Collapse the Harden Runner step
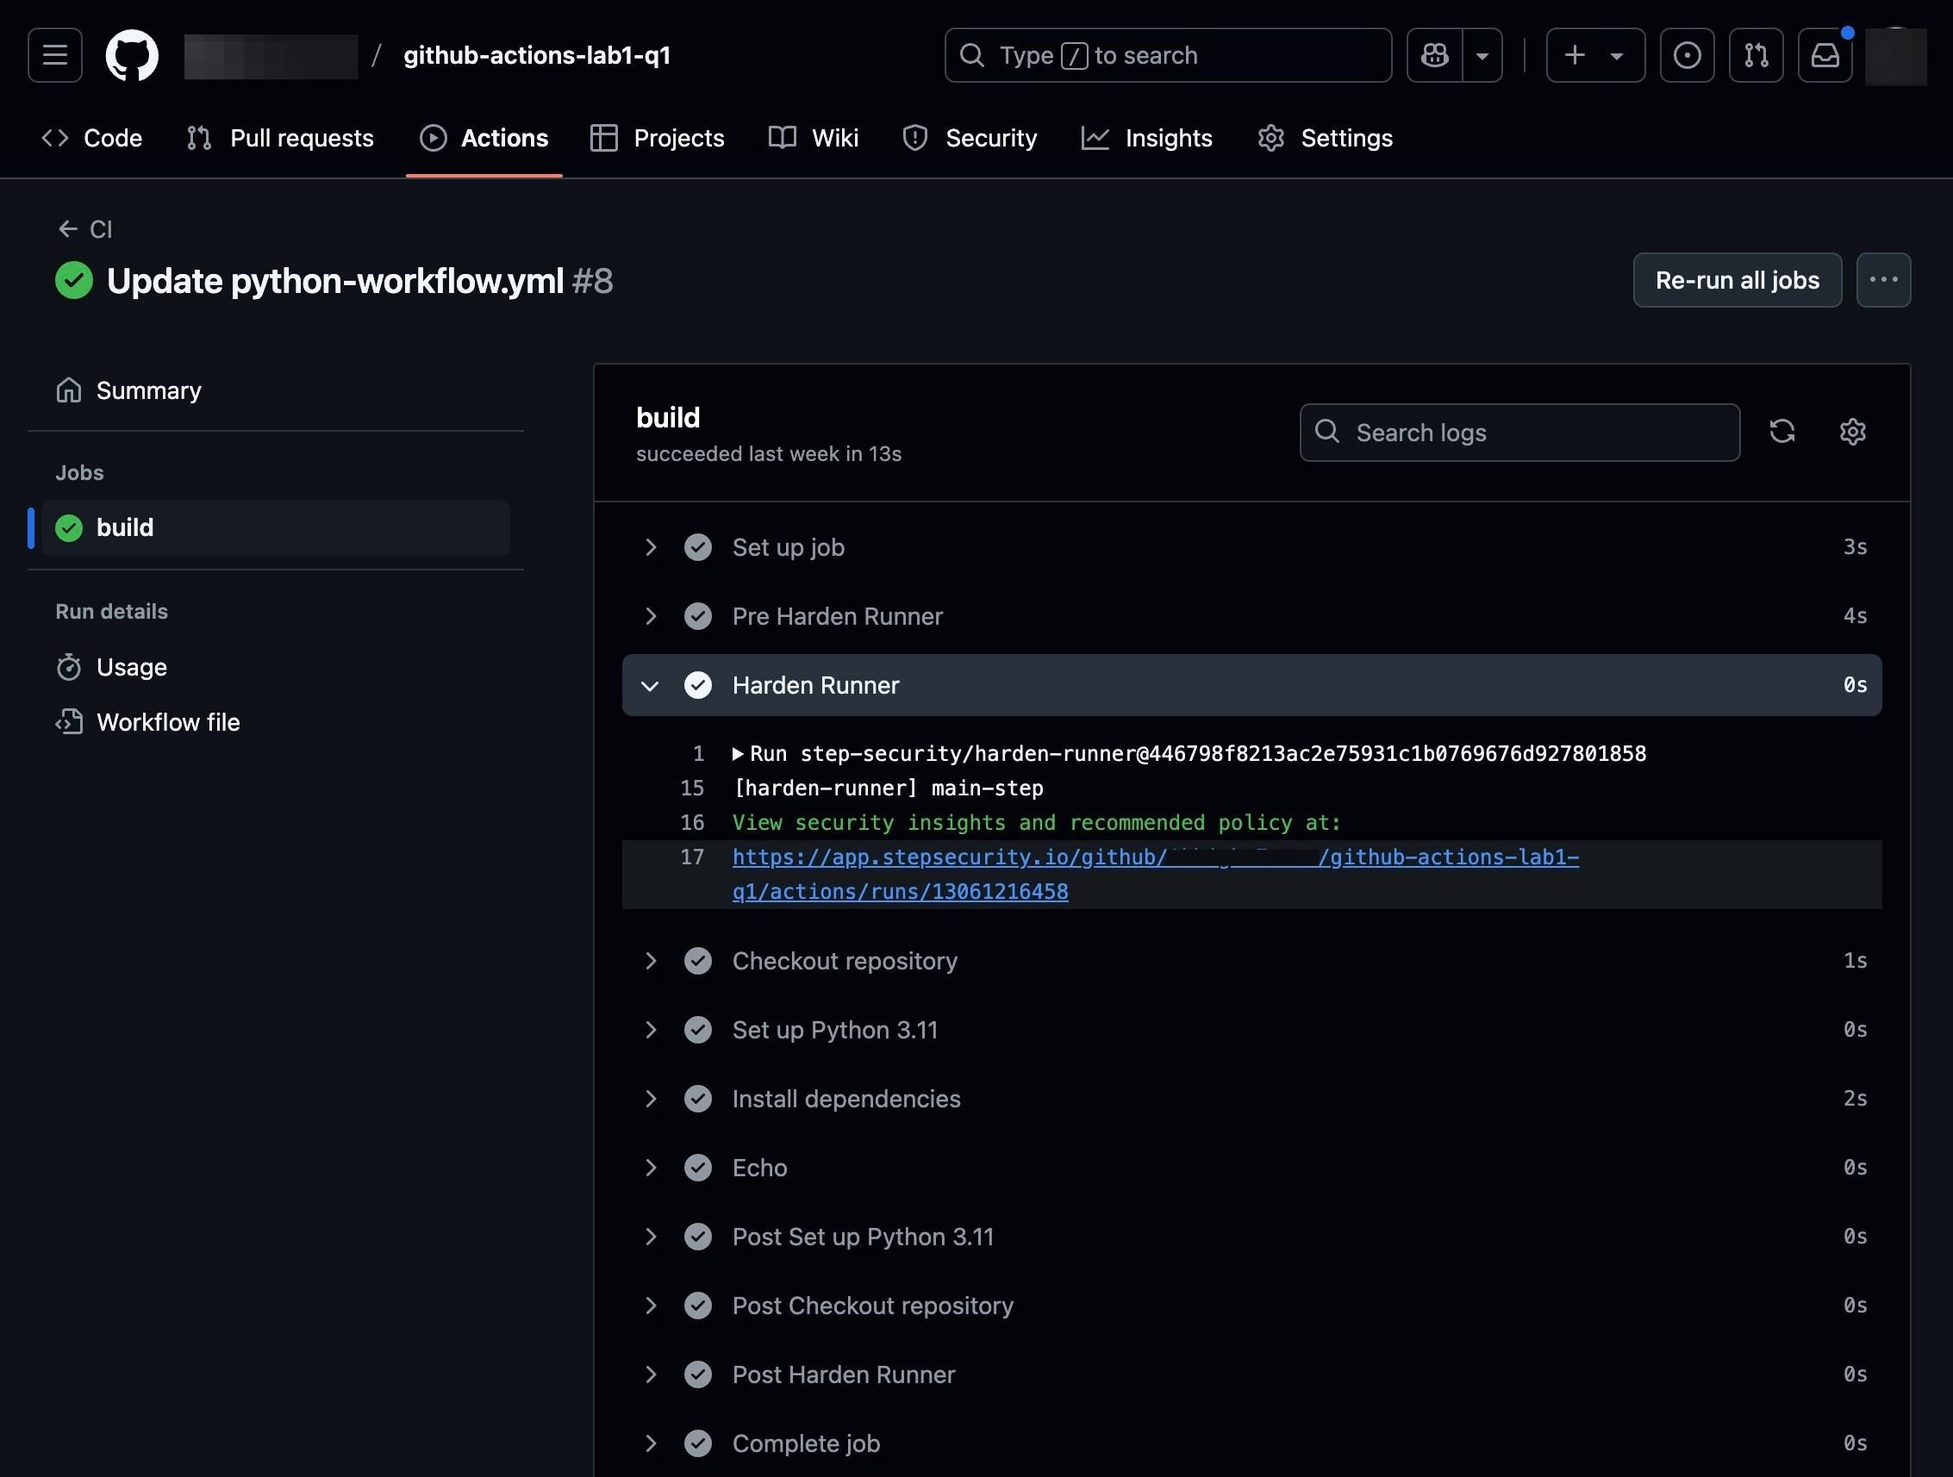The image size is (1953, 1477). pyautogui.click(x=1251, y=685)
